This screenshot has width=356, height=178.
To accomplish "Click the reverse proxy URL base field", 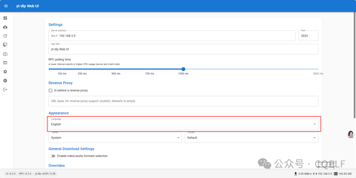I will tap(183, 101).
